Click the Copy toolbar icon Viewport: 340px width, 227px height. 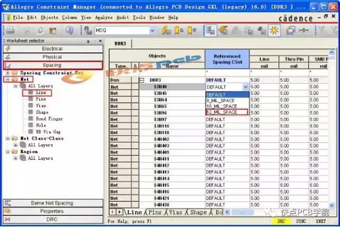point(40,30)
